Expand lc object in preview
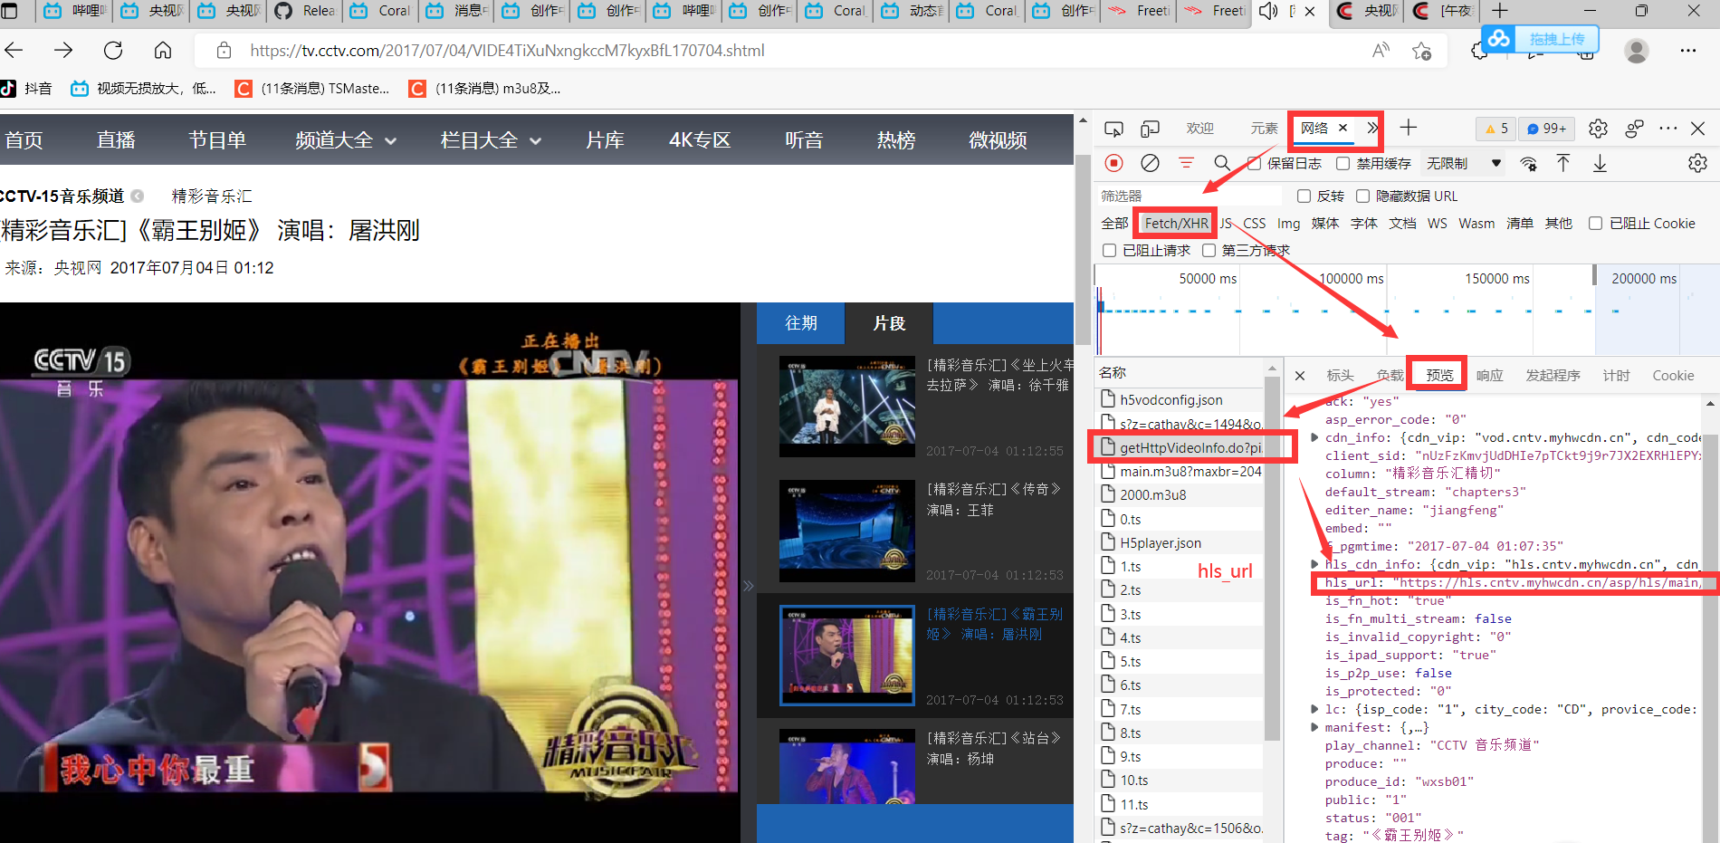The width and height of the screenshot is (1720, 843). click(x=1314, y=709)
